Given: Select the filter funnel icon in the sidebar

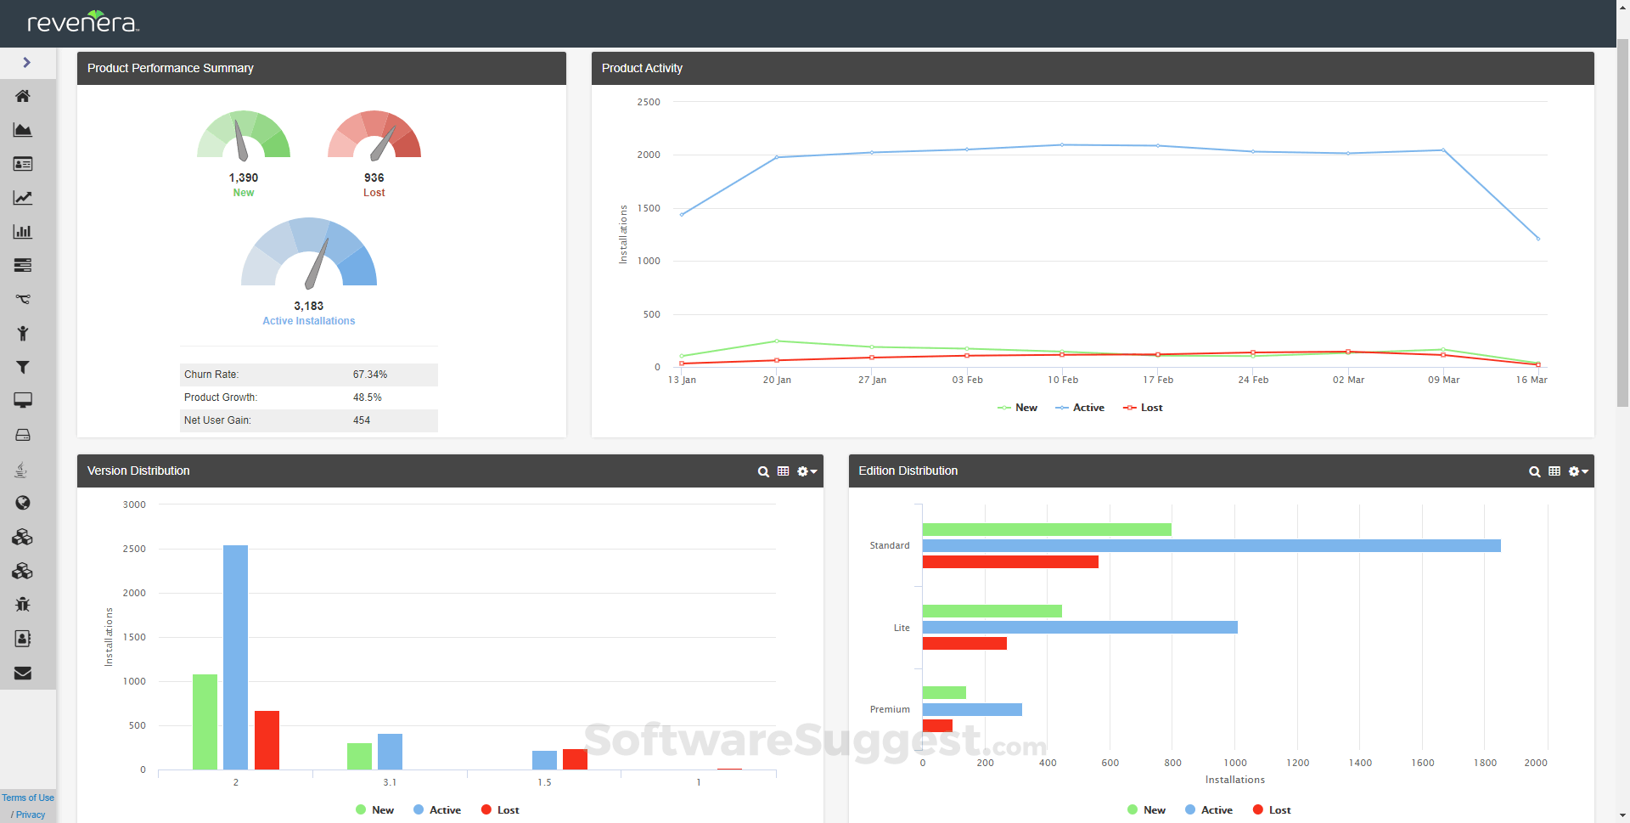Looking at the screenshot, I should point(23,367).
